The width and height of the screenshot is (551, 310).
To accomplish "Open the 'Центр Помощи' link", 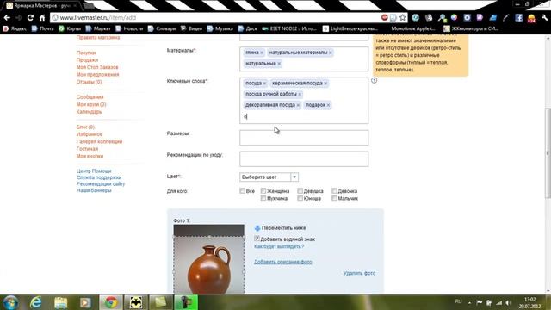I will 94,170.
